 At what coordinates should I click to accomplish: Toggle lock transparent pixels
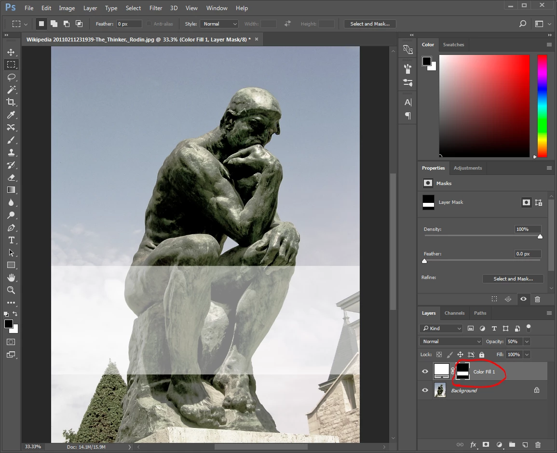(439, 355)
